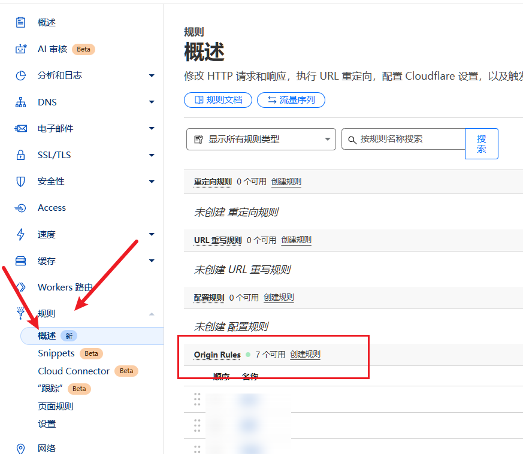Open the 概述 item at top of sidebar

click(x=47, y=23)
